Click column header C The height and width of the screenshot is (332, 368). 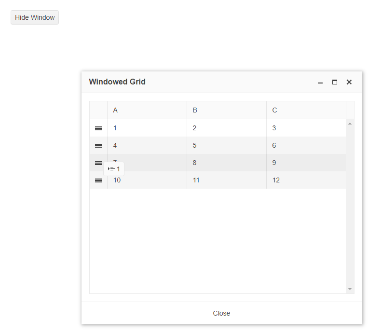tap(306, 111)
